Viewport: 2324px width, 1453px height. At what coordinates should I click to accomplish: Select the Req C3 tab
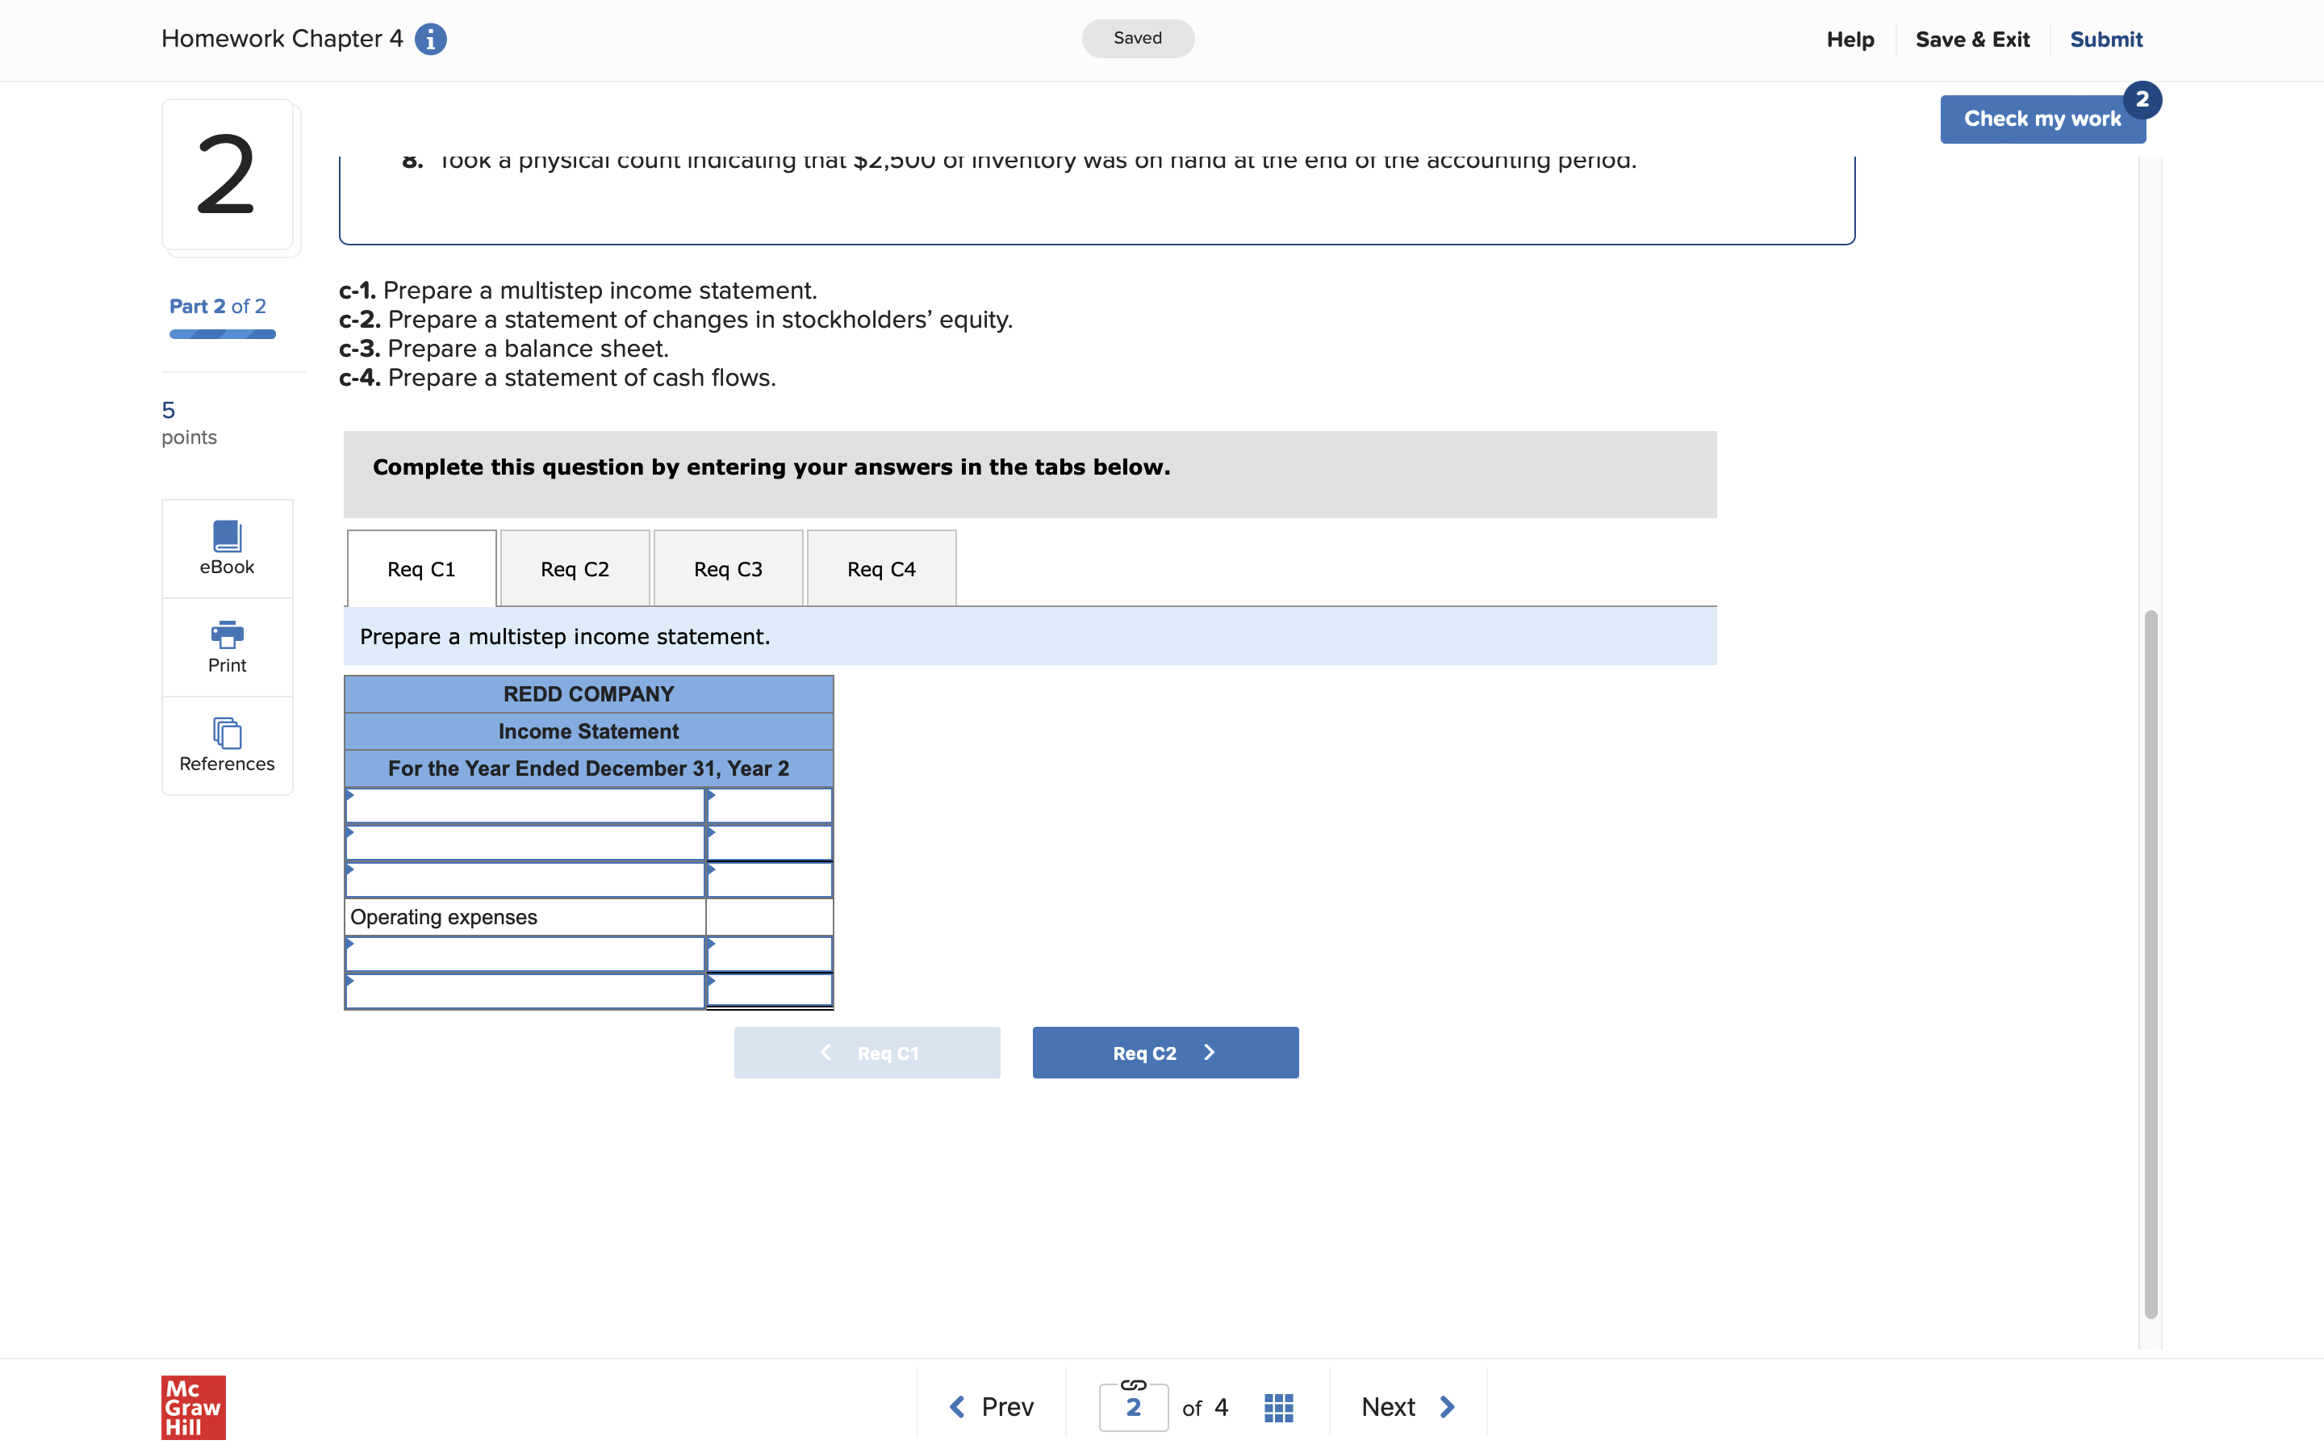[728, 569]
